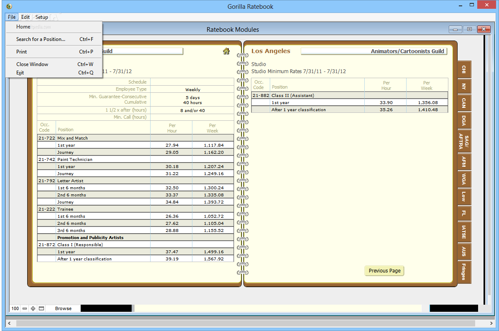Choose Exit from the File menu
The image size is (499, 331).
pos(54,72)
